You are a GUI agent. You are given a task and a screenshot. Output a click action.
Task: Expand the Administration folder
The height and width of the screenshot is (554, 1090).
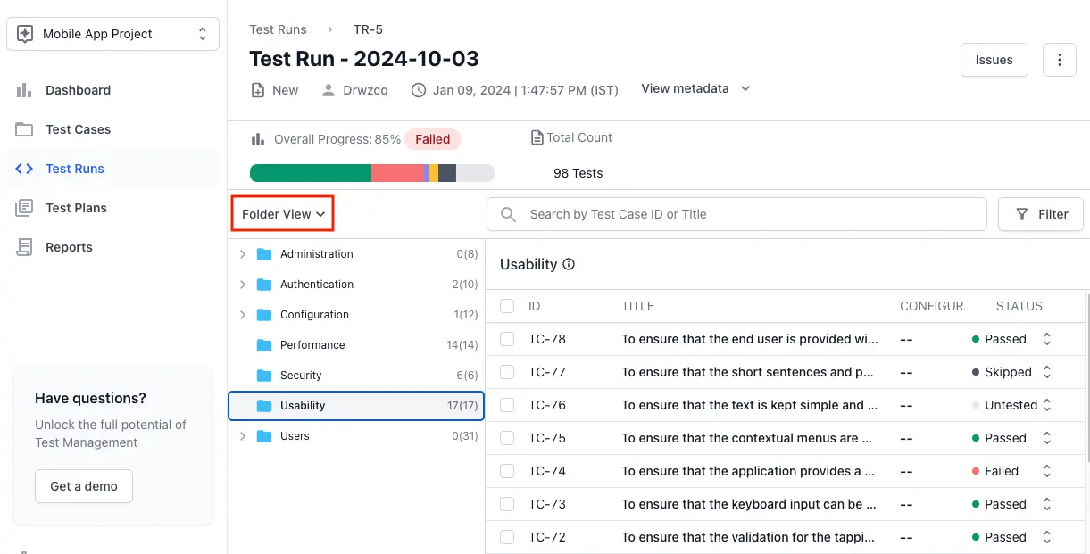click(243, 254)
